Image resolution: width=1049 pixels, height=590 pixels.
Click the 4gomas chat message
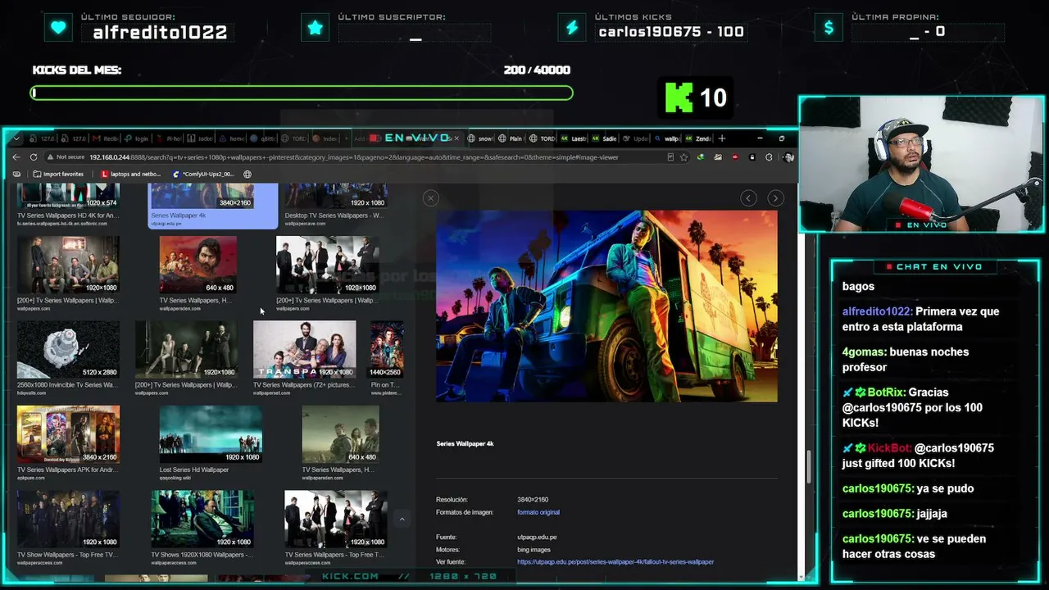pos(906,360)
